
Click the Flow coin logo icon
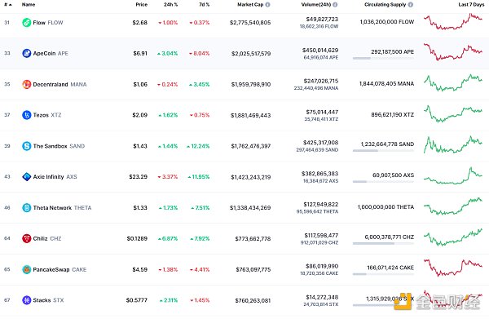[27, 23]
